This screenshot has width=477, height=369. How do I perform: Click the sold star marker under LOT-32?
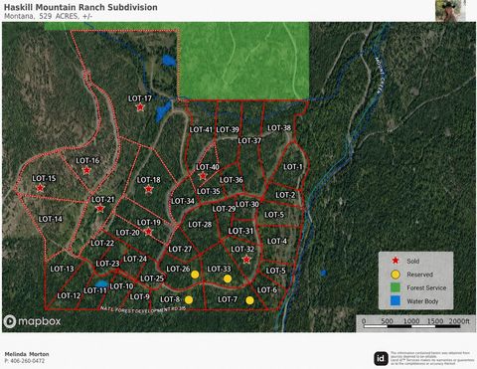pos(246,260)
